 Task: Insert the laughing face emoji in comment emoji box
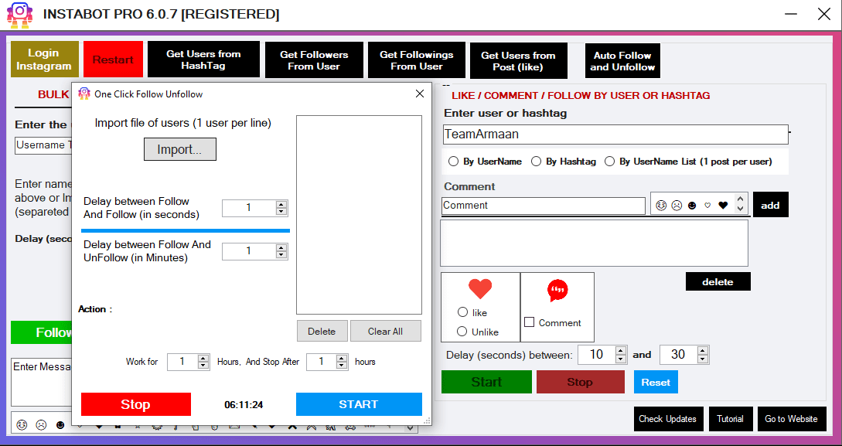pos(661,205)
